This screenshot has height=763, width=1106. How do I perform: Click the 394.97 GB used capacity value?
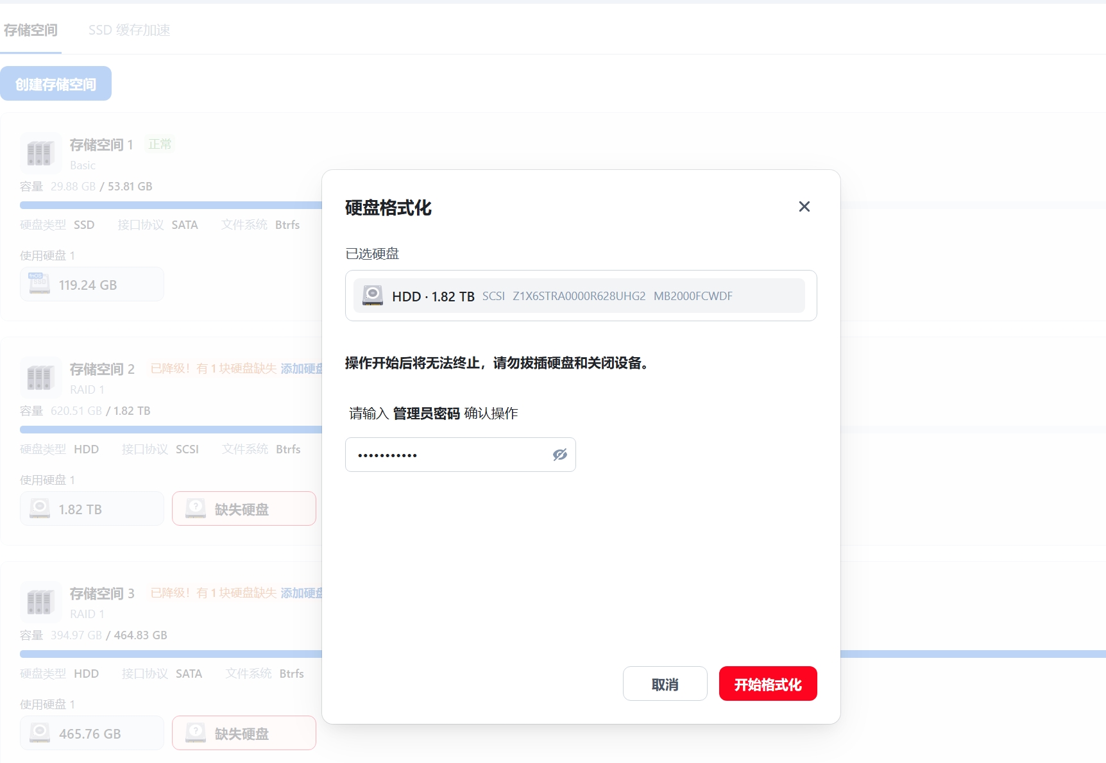click(x=76, y=635)
